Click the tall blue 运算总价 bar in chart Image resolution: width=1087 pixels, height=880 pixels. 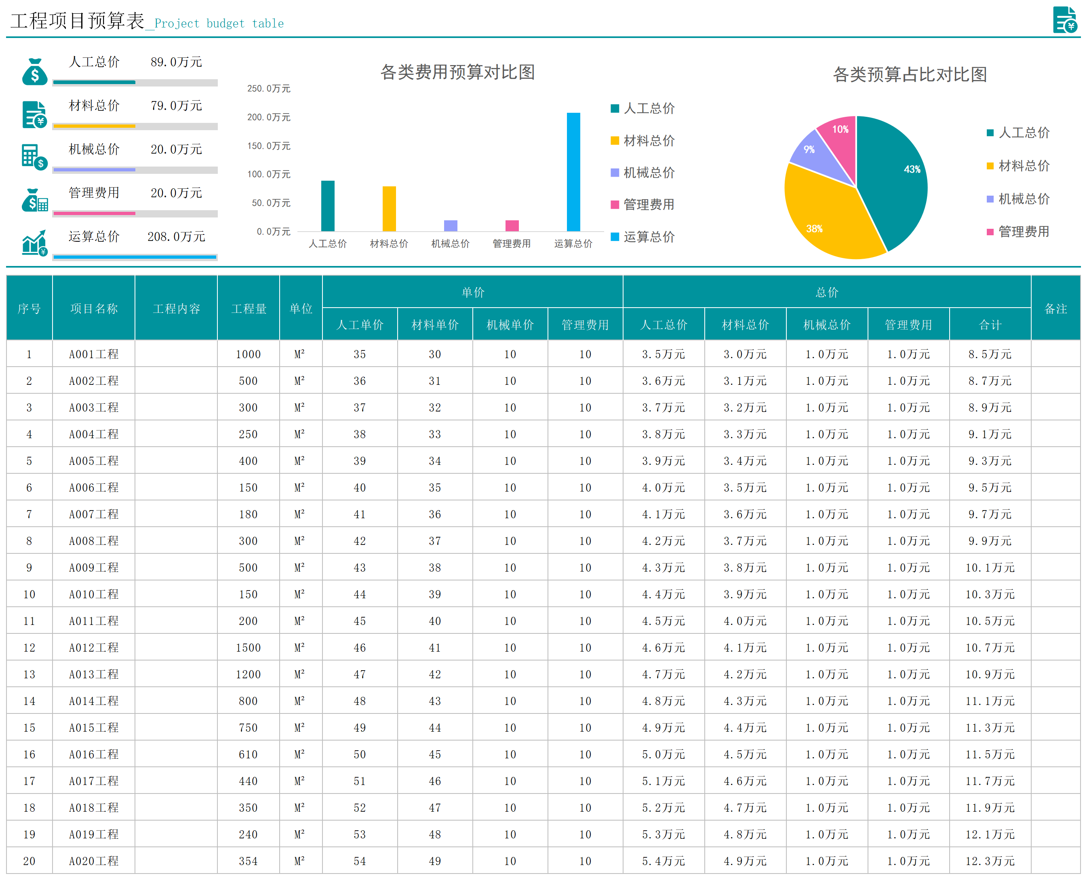click(x=573, y=172)
